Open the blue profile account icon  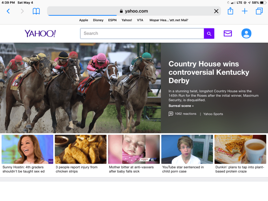246,33
